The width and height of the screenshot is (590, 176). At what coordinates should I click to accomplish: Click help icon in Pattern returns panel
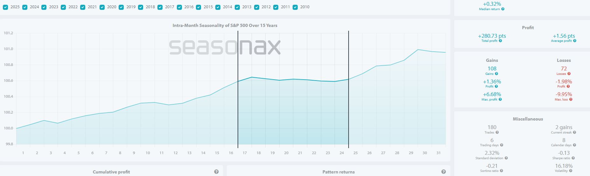443,172
